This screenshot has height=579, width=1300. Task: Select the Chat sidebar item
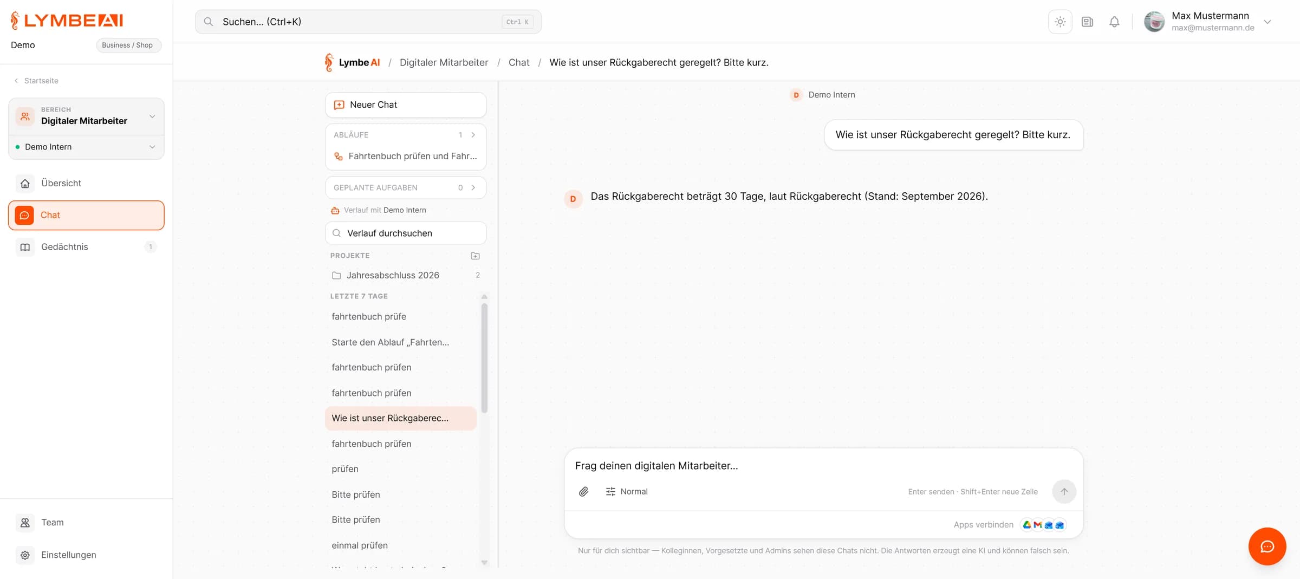click(86, 215)
